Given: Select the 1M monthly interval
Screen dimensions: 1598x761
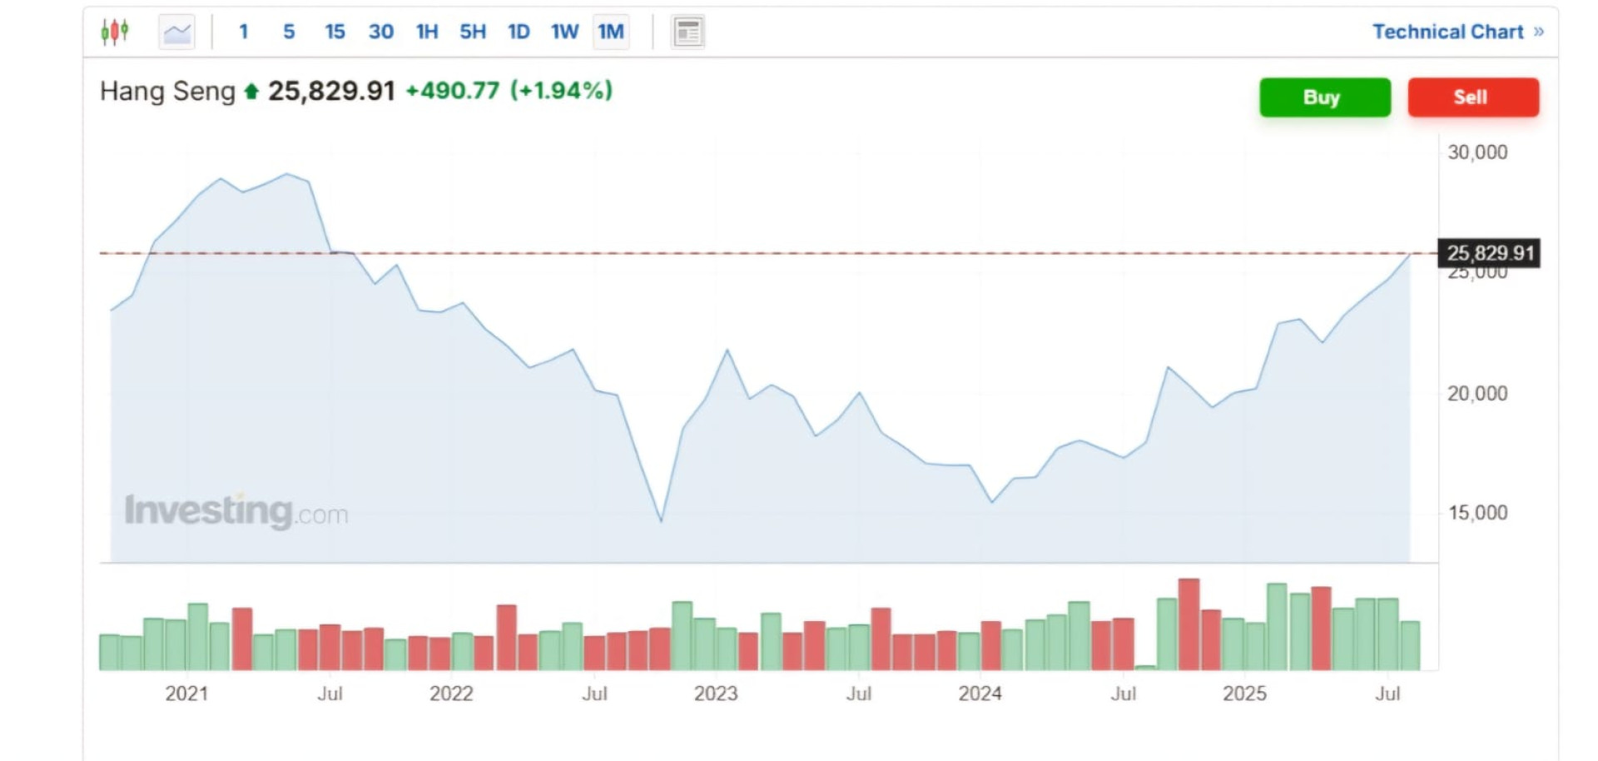Looking at the screenshot, I should pos(611,32).
